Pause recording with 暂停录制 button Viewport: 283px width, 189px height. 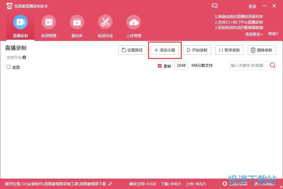pyautogui.click(x=230, y=50)
